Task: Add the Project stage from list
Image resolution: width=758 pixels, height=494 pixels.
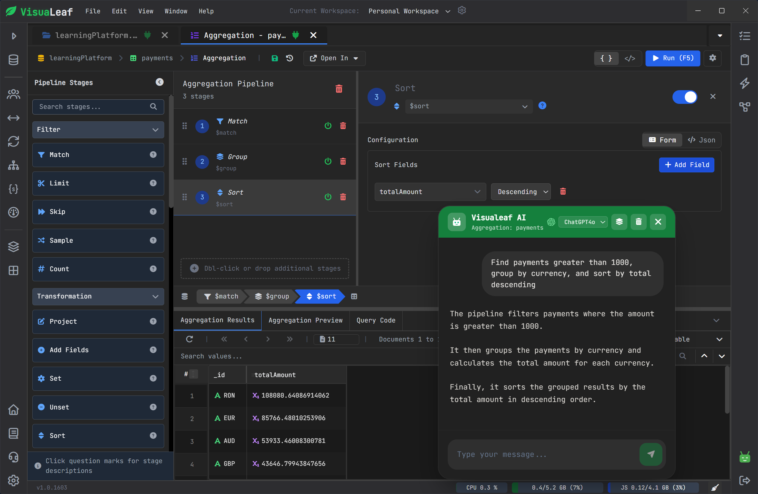Action: (98, 322)
